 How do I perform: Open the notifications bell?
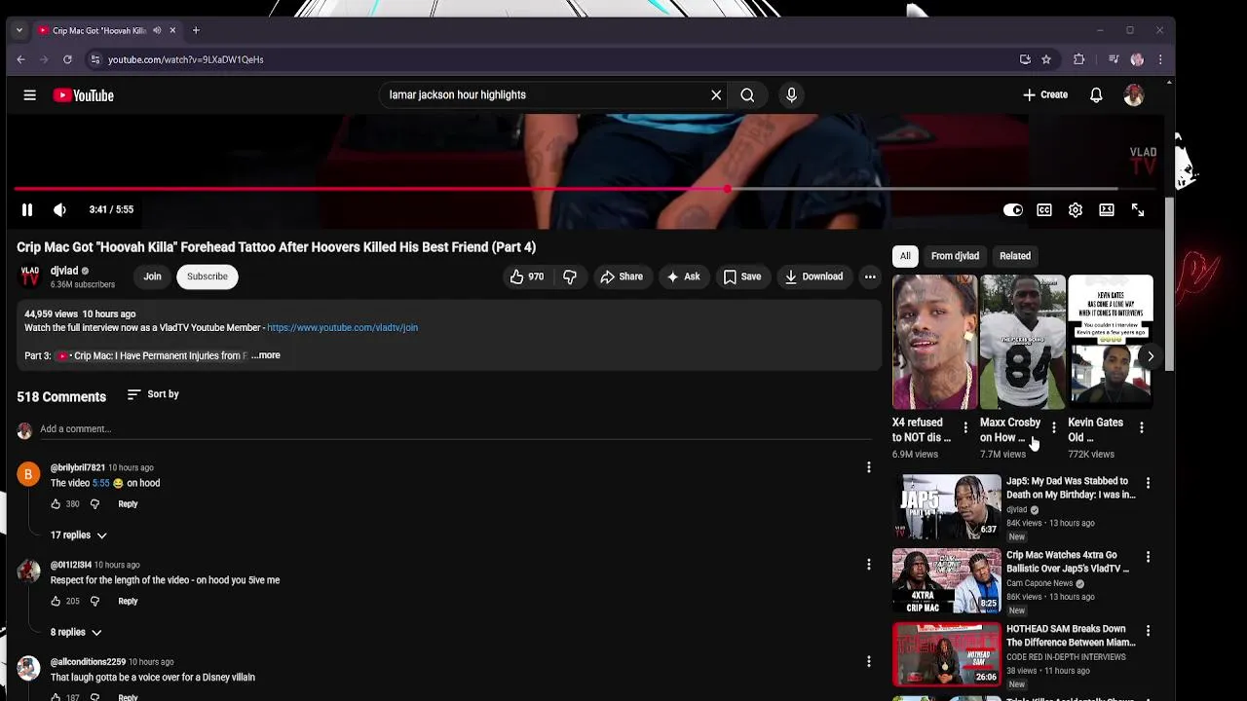(1096, 95)
